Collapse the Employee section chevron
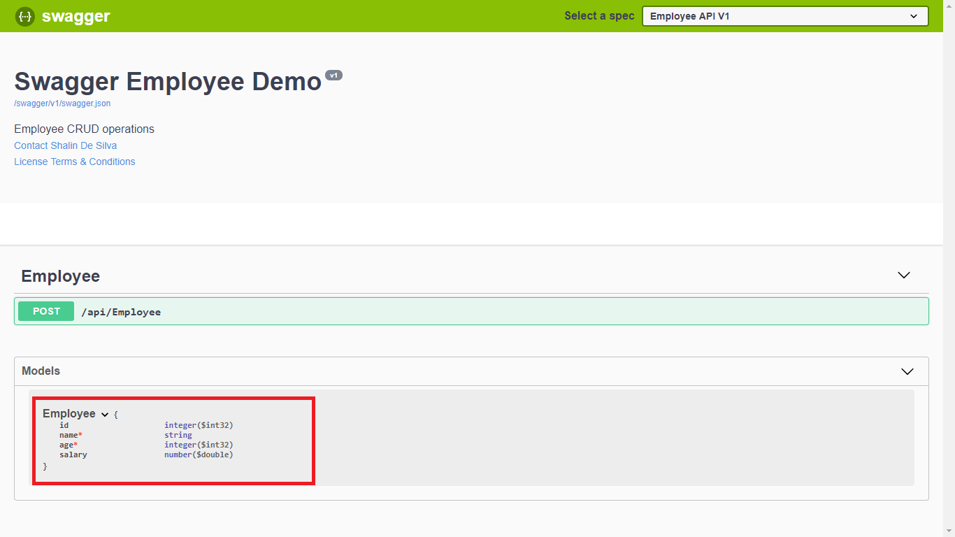Image resolution: width=955 pixels, height=537 pixels. [903, 275]
